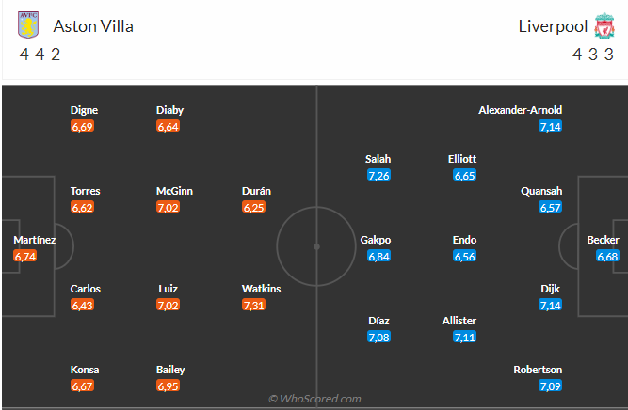Select Allister's 7,11 rating badge
This screenshot has width=628, height=410.
(x=464, y=338)
